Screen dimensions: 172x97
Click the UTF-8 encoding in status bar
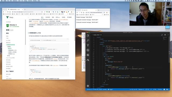point(147,89)
